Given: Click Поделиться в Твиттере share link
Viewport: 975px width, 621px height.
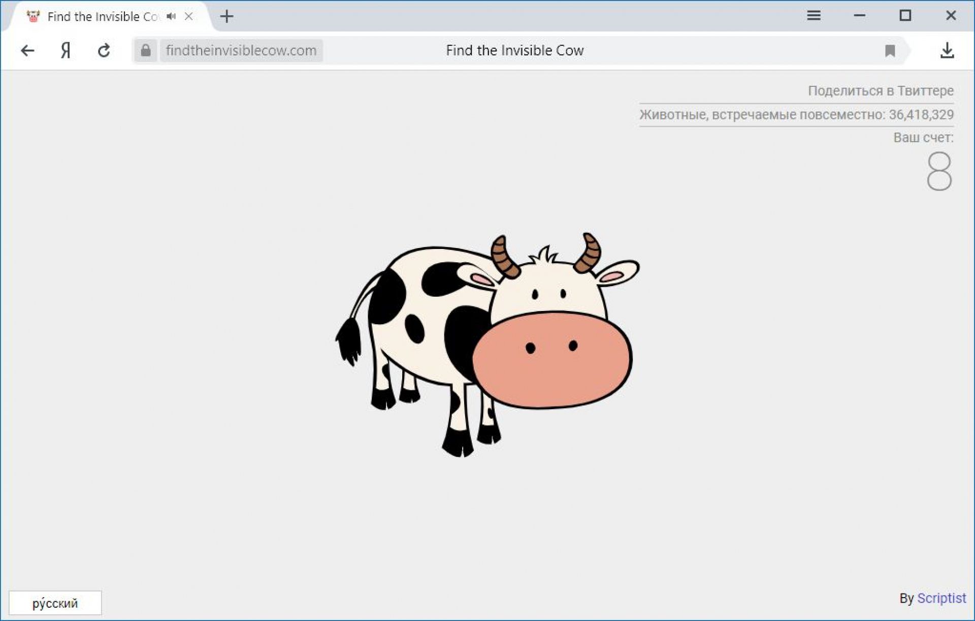Looking at the screenshot, I should click(880, 91).
